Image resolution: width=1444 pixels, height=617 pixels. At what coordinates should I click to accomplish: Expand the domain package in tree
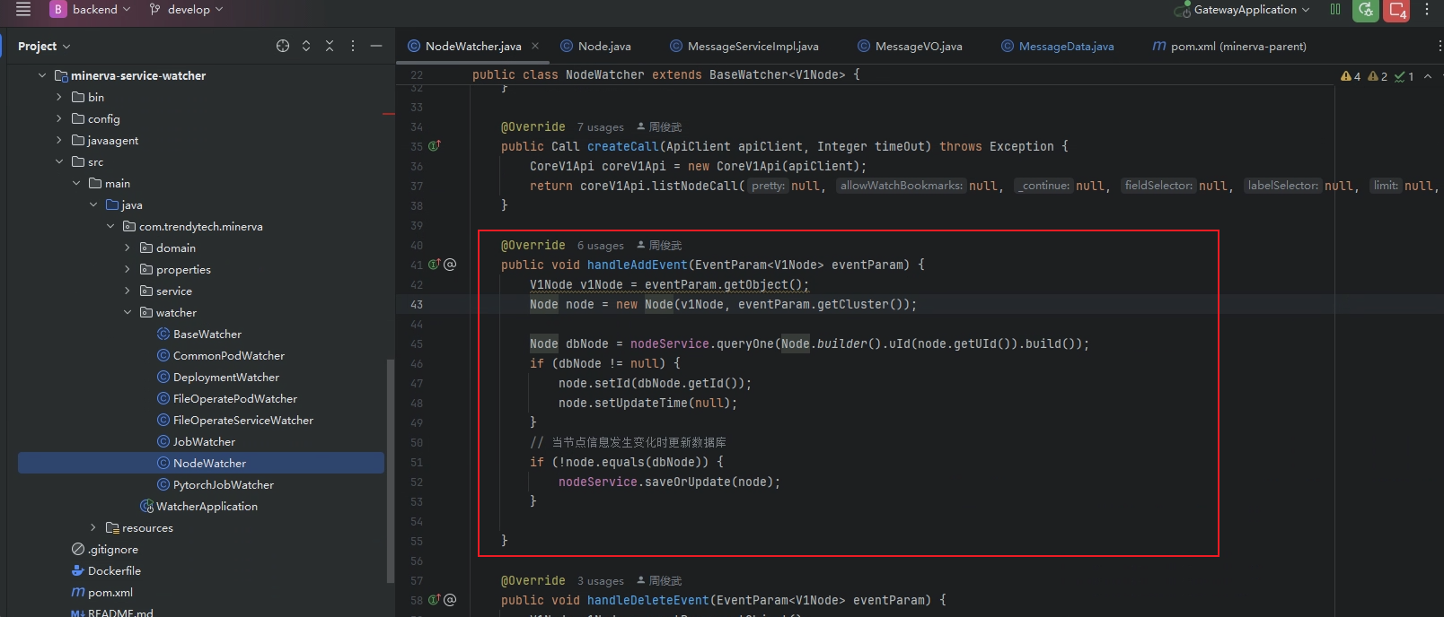click(x=128, y=248)
